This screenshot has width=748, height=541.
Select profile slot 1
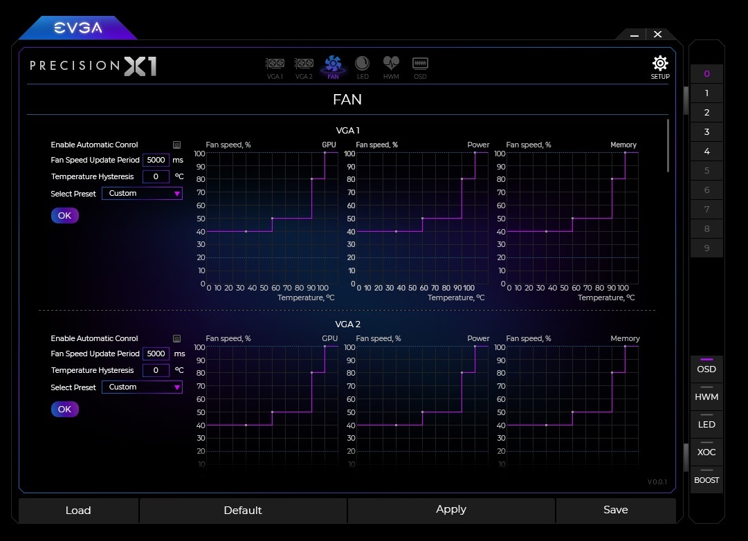pos(706,93)
